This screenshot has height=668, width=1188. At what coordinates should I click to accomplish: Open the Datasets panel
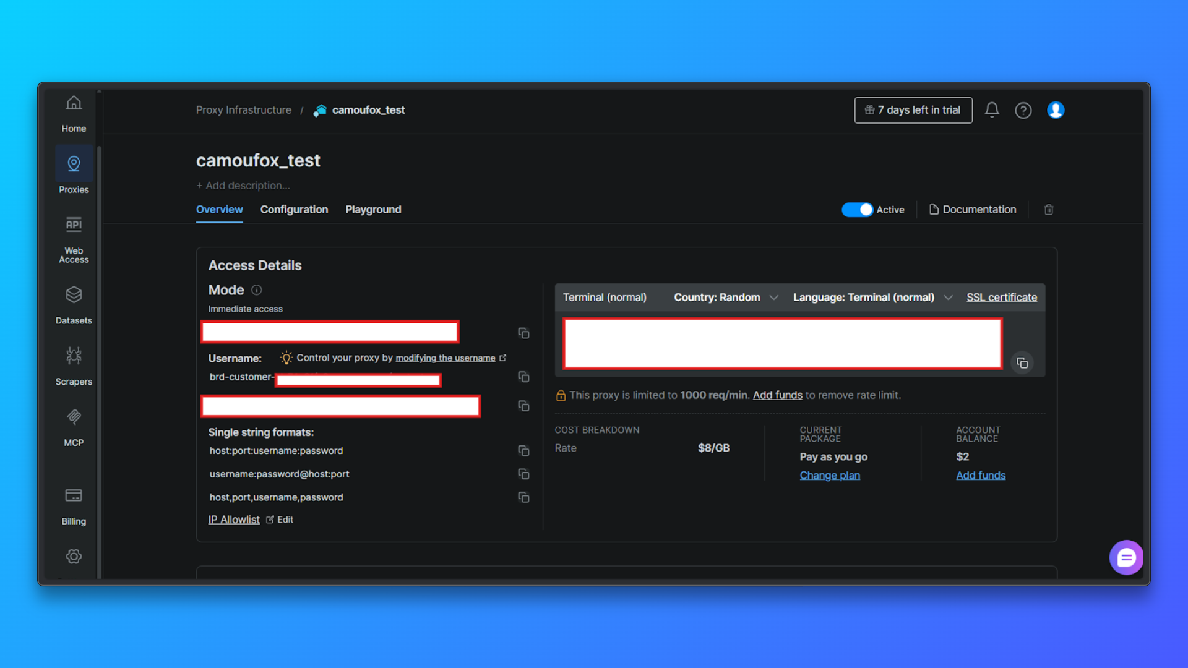tap(74, 304)
